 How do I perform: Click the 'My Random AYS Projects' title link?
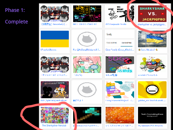coord(151,126)
